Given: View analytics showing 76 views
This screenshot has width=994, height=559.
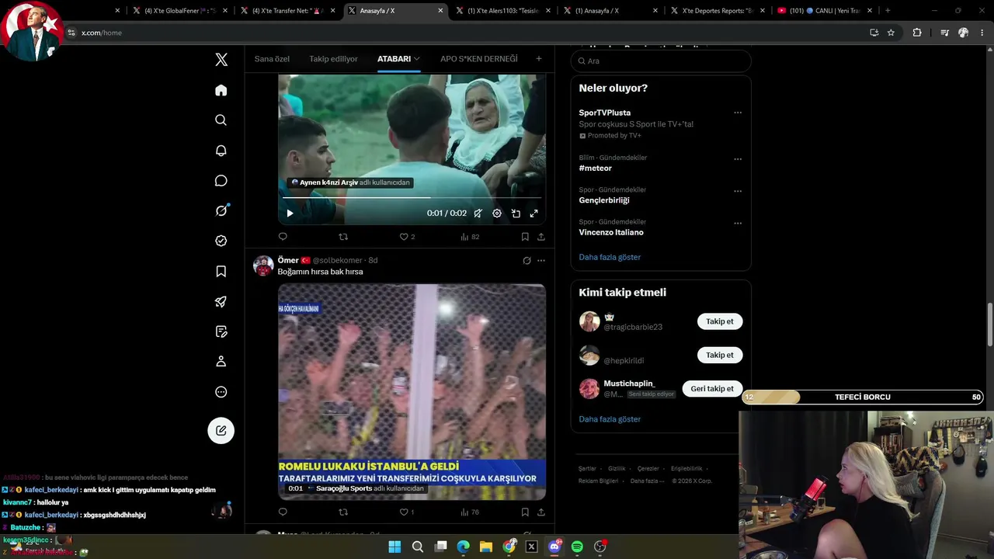Looking at the screenshot, I should (470, 512).
